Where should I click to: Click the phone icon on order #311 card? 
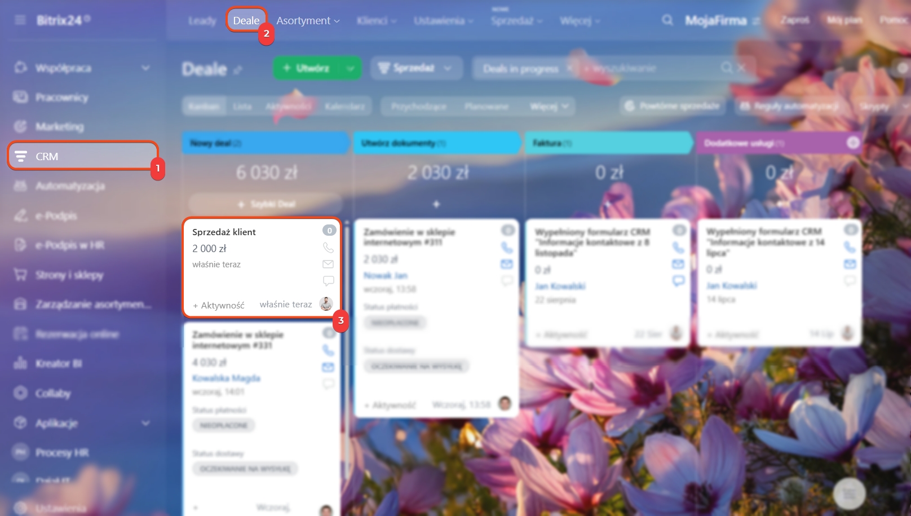(507, 248)
